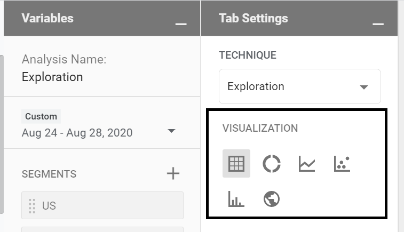Select the Bar chart visualization
The height and width of the screenshot is (232, 404).
click(236, 199)
